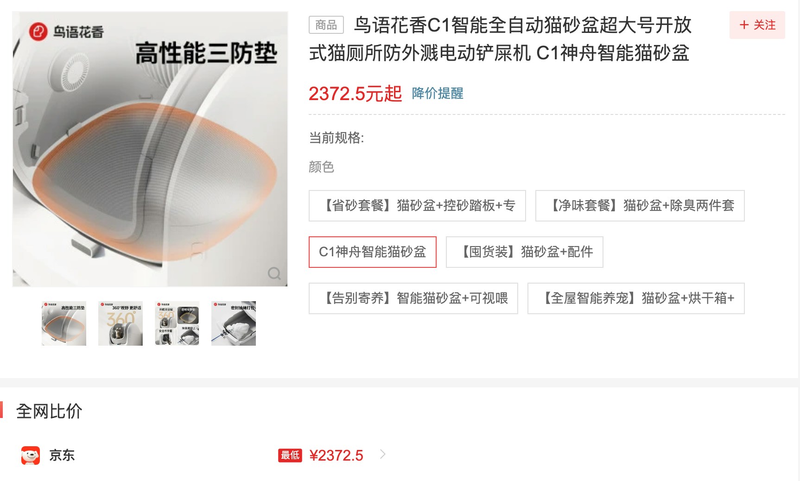Select the 【省砂套餐】猫砂盆+控砂踏板 option
This screenshot has width=800, height=481.
[417, 206]
